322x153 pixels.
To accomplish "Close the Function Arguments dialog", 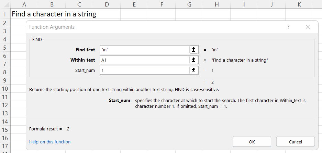I will coord(308,27).
